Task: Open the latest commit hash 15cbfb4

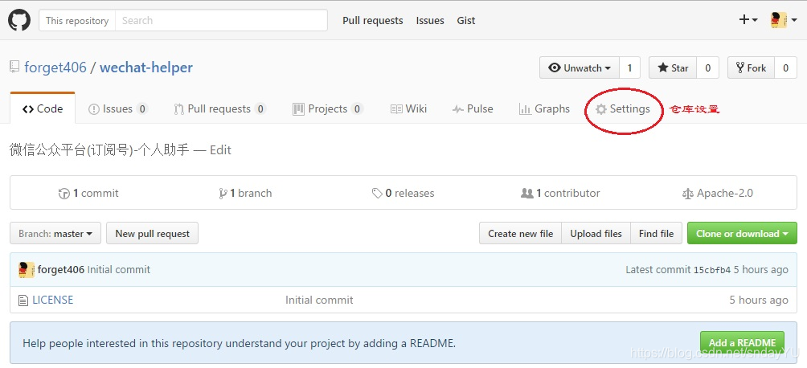Action: (x=712, y=270)
